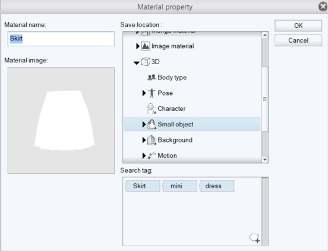Click the Pose figure icon

click(x=152, y=93)
